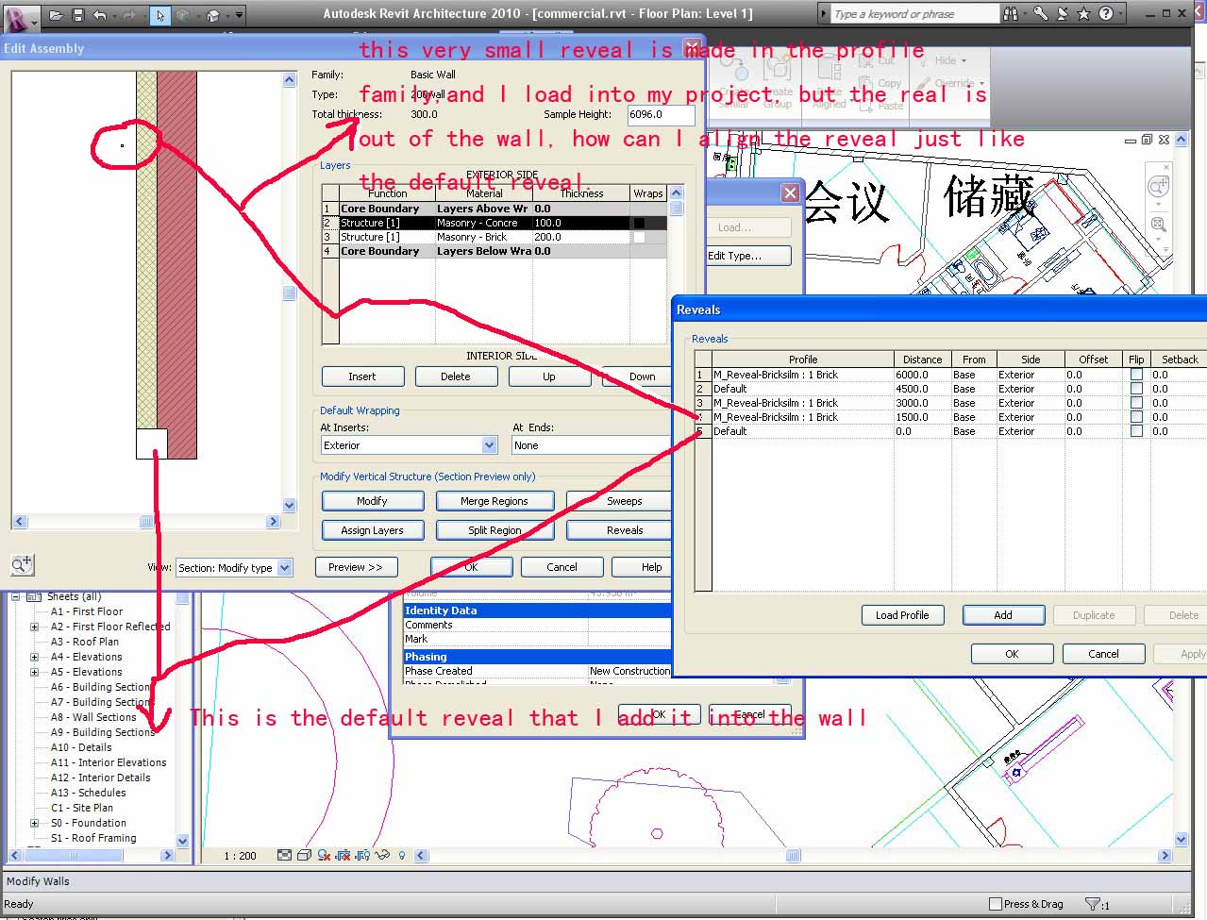The width and height of the screenshot is (1207, 920).
Task: Select the Modify pointer tool in quick access
Action: pyautogui.click(x=160, y=15)
